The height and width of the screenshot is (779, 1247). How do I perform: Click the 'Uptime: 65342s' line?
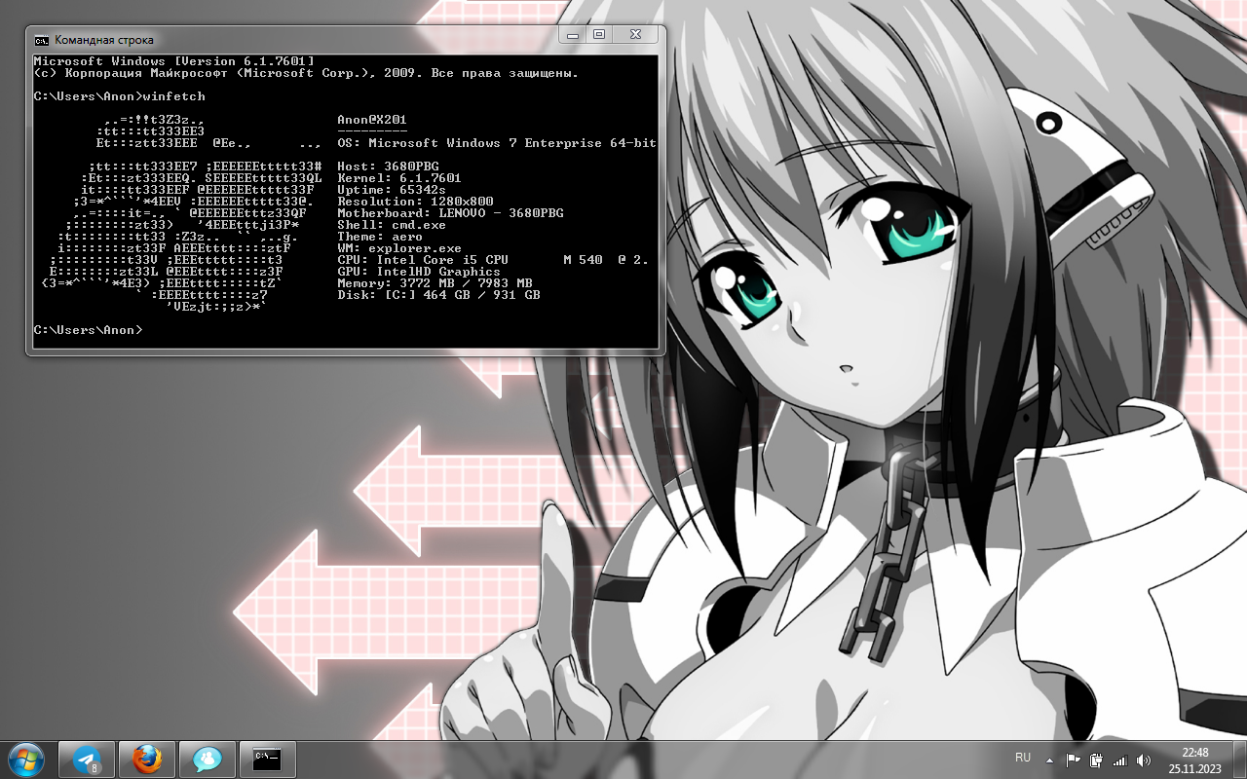point(392,190)
